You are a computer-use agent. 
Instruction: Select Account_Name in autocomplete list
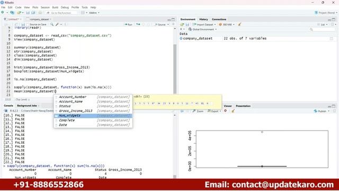point(93,101)
